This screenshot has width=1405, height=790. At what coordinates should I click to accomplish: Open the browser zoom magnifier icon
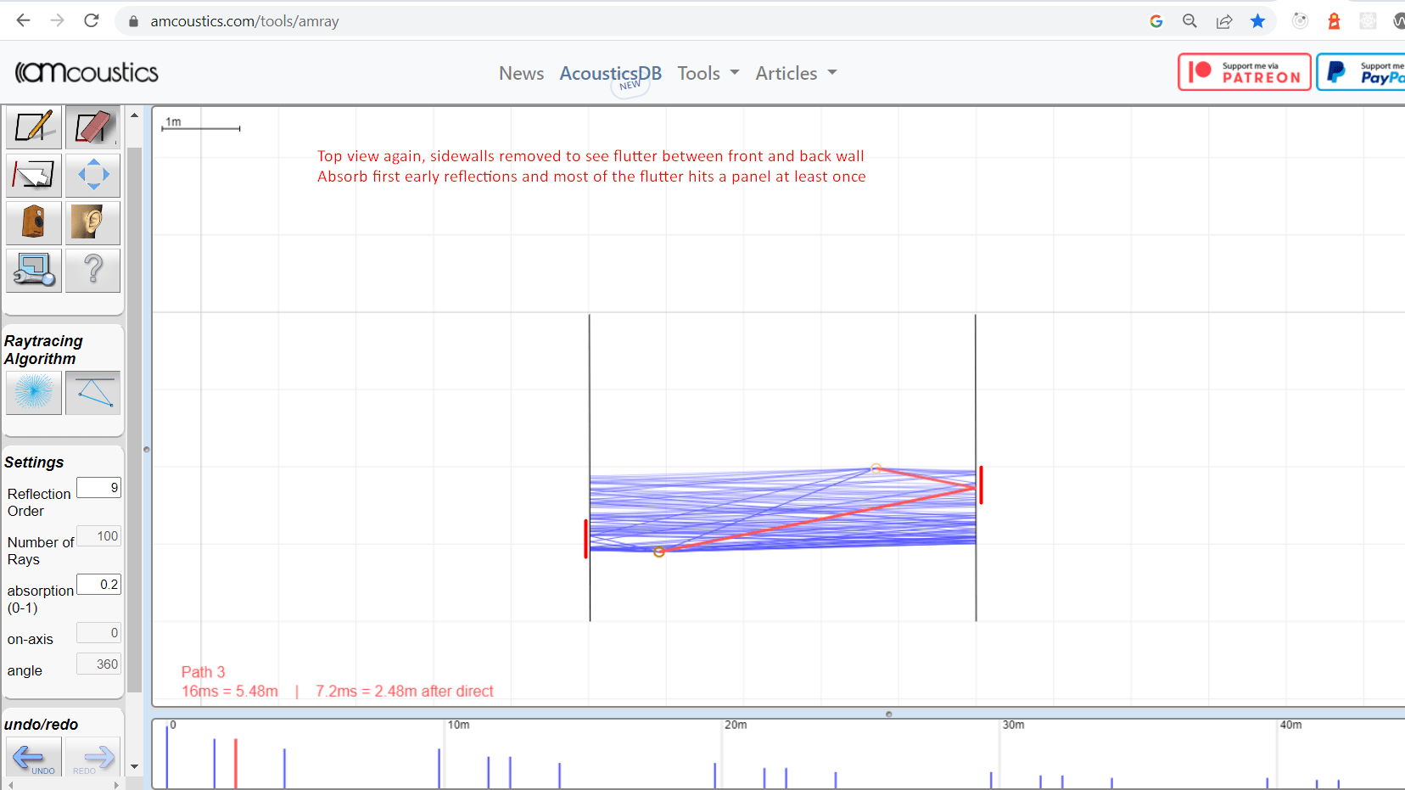point(1189,21)
